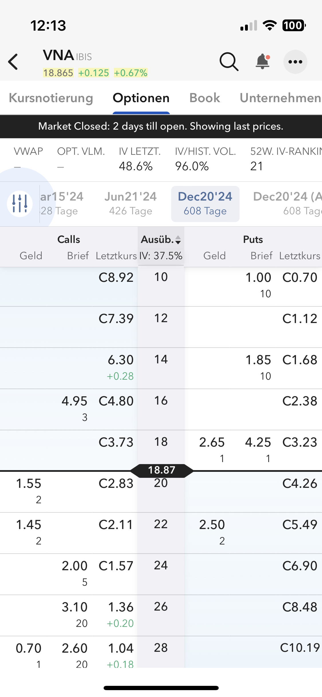Select the Dec20'24 608 Tage expiry
Screen dimensions: 322x697
click(205, 203)
